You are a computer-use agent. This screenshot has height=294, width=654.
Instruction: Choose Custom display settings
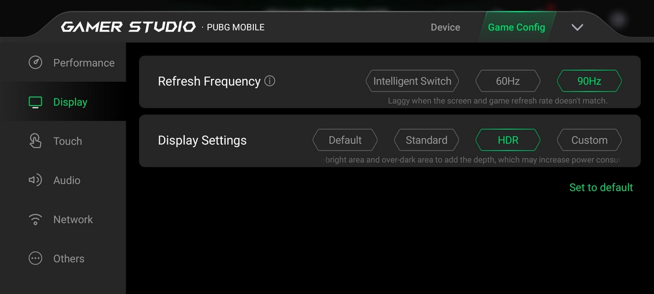tap(589, 140)
